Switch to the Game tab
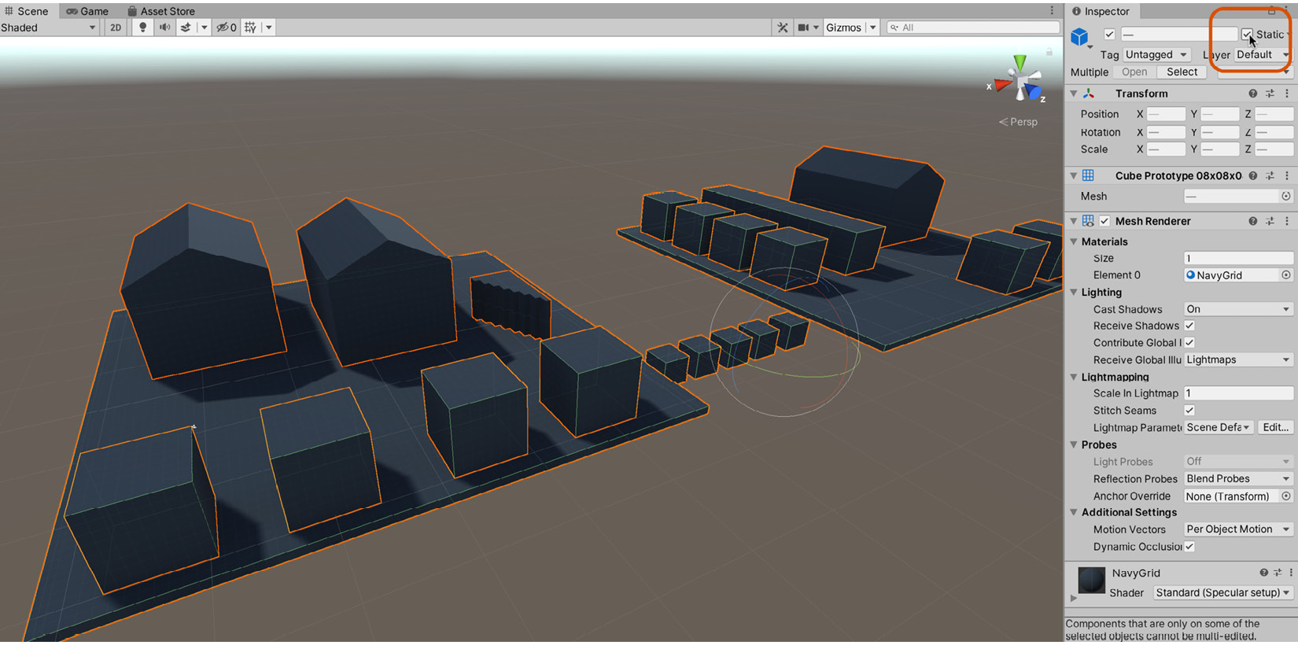The image size is (1298, 645). pos(87,11)
